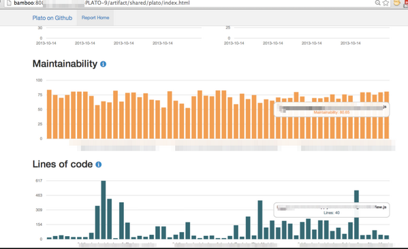Click the Lines of code section heading

coord(63,164)
